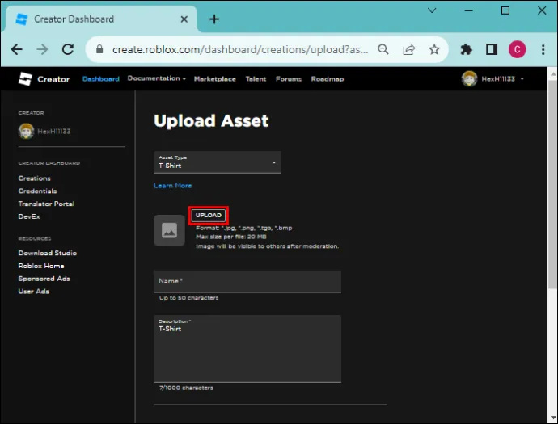Click the sidebar creator avatar
The width and height of the screenshot is (558, 424).
click(26, 131)
